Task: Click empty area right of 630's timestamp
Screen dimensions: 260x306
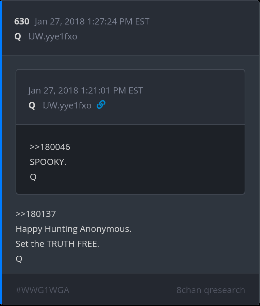Action: [204, 22]
